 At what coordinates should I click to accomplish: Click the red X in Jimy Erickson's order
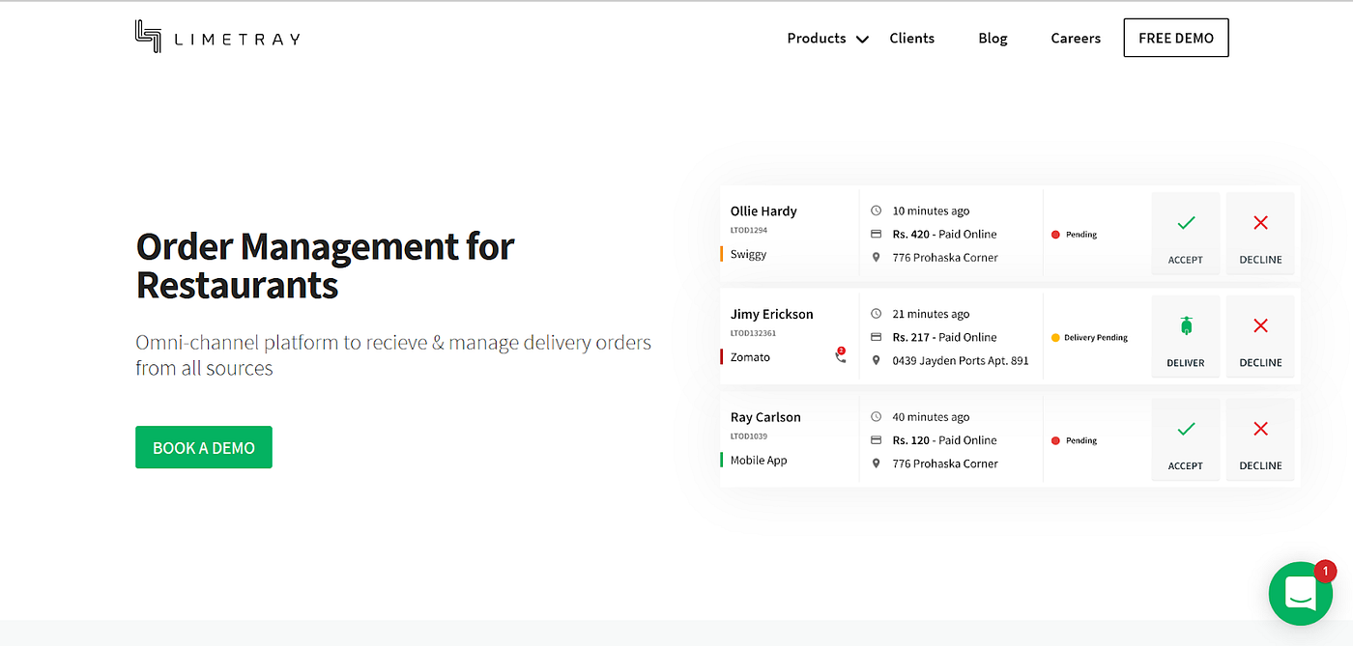coord(1260,326)
